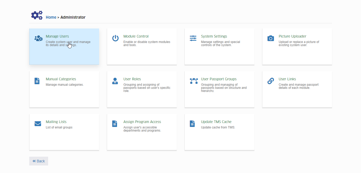Viewport: 361px width, 173px height.
Task: Click the User Links chain icon
Action: [271, 81]
